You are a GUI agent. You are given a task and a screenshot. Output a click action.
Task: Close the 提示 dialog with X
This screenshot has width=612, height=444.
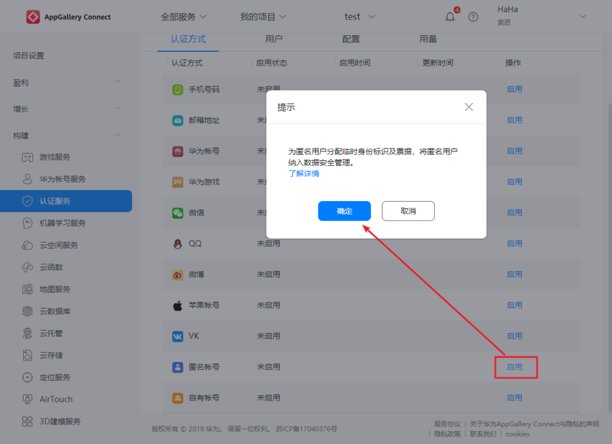[469, 107]
